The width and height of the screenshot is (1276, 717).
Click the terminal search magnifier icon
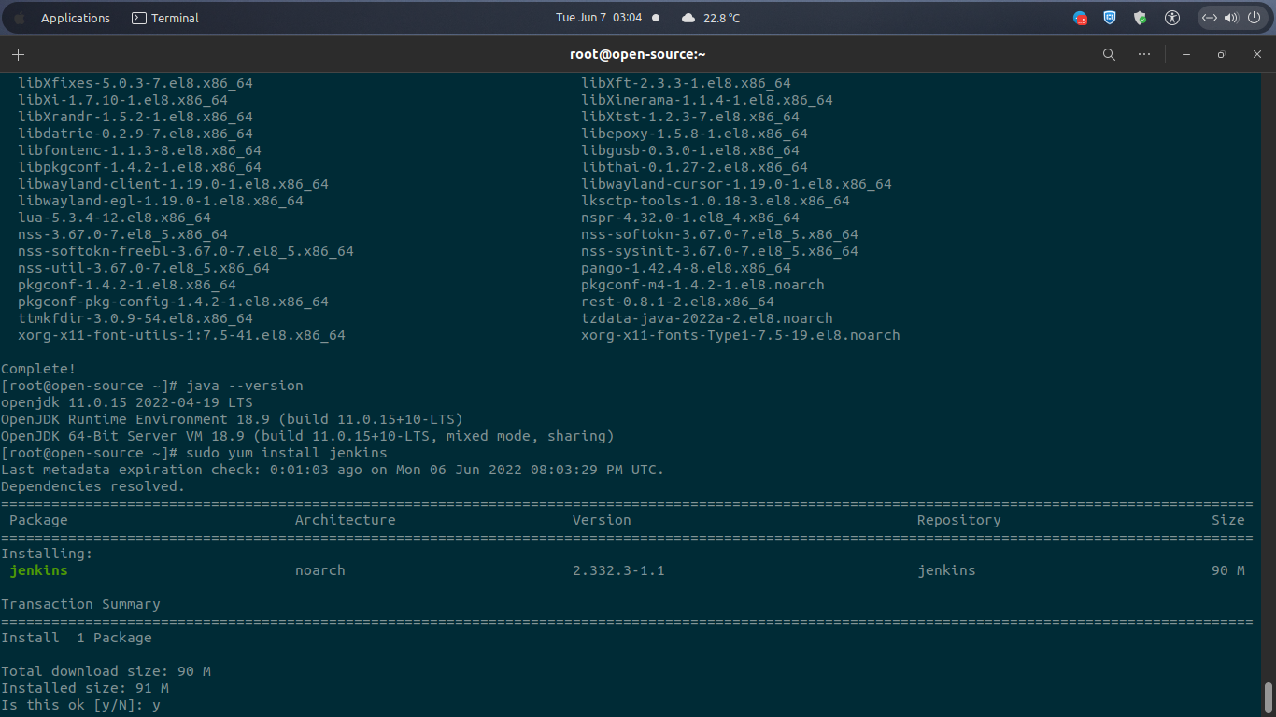tap(1109, 55)
